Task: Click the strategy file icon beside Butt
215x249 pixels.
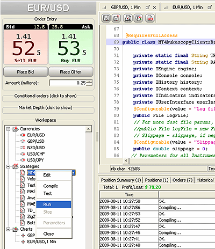Action: (x=22, y=223)
